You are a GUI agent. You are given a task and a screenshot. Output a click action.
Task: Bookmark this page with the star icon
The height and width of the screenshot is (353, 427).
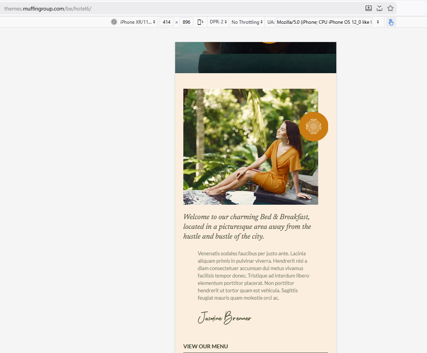click(390, 8)
